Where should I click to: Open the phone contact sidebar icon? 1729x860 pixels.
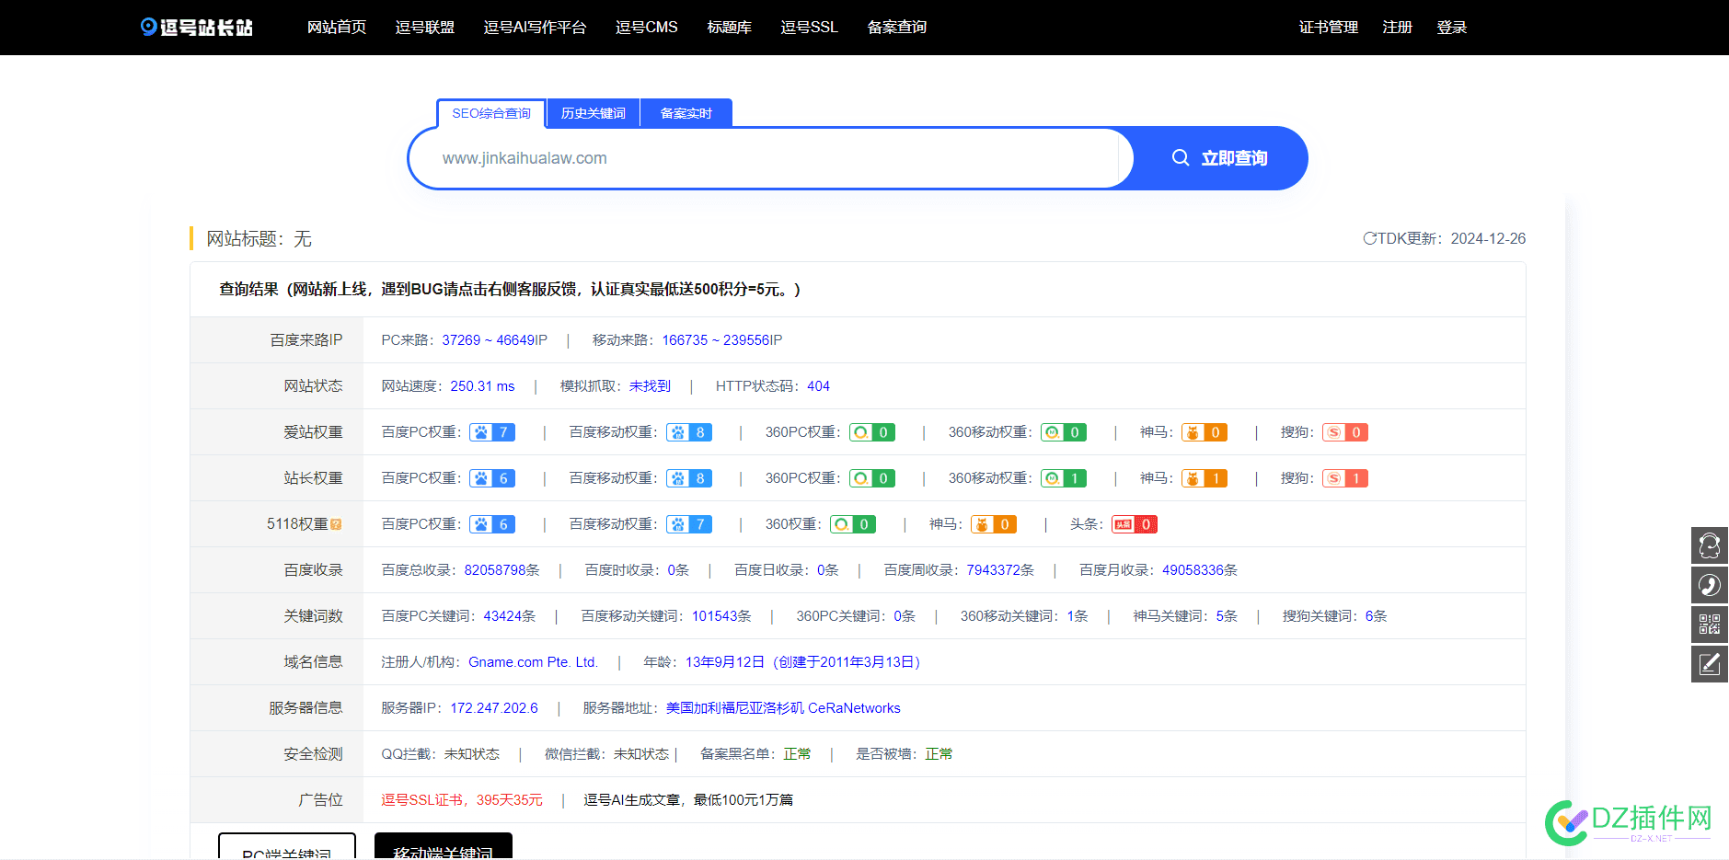1710,585
